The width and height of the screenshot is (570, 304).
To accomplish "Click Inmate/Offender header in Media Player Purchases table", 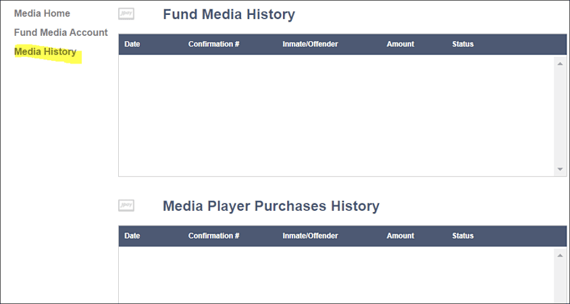I will click(x=310, y=236).
